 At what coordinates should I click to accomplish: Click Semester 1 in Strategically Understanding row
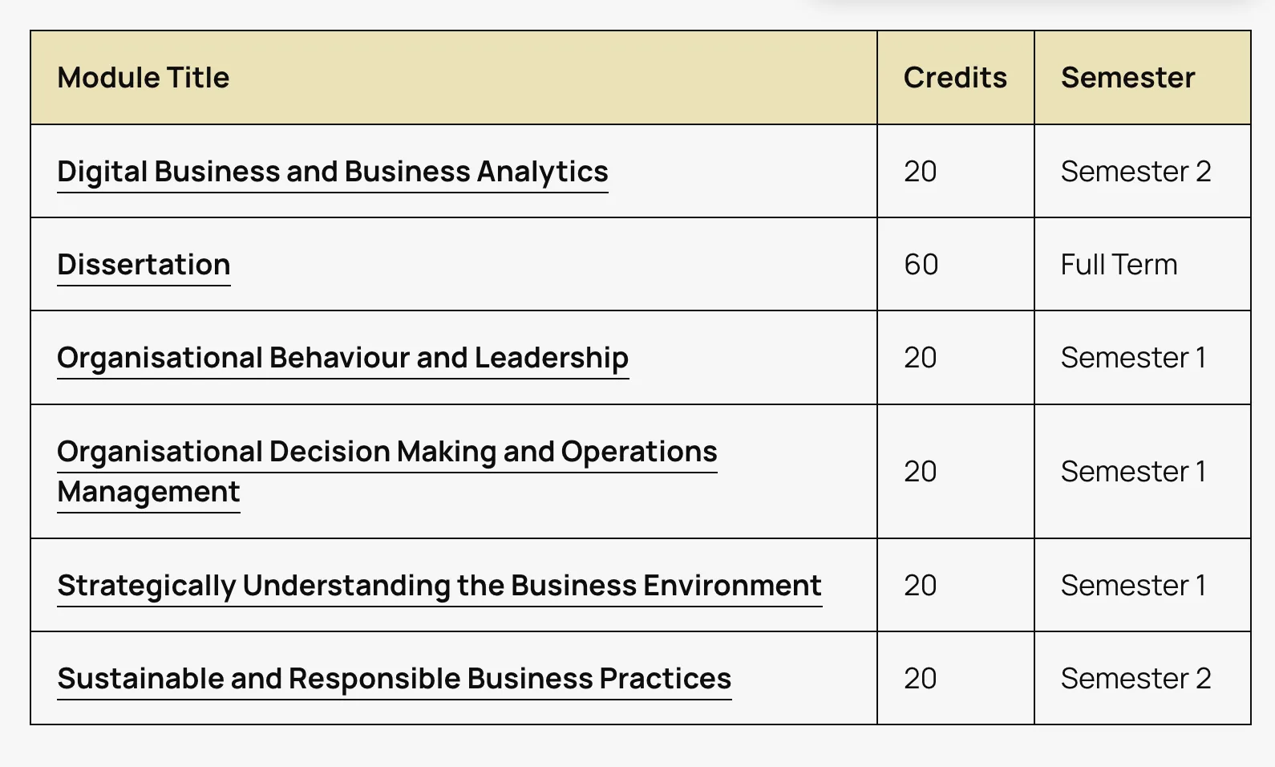1132,586
